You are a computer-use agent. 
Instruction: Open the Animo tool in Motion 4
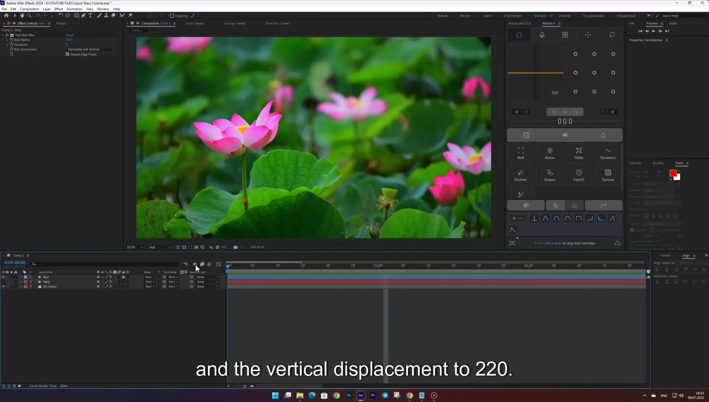tap(550, 153)
